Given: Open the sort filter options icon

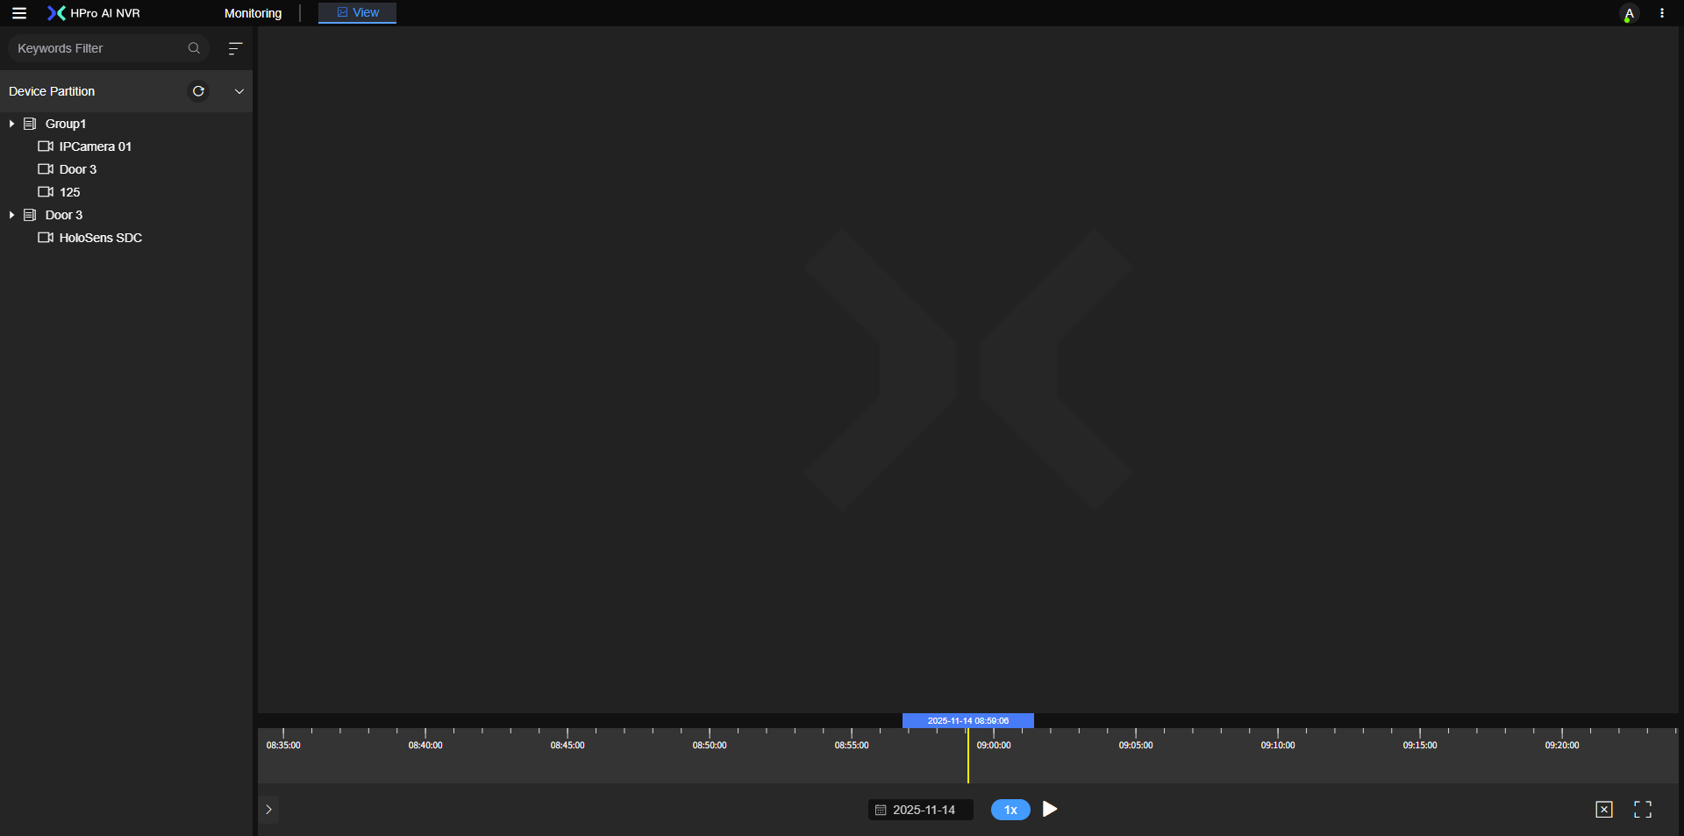Looking at the screenshot, I should point(235,48).
